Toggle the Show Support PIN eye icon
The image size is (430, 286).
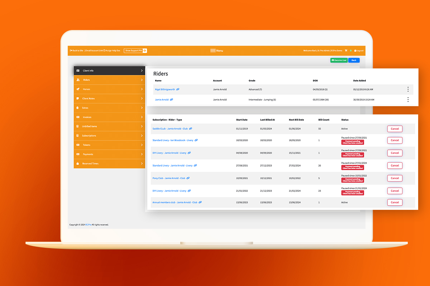point(144,50)
